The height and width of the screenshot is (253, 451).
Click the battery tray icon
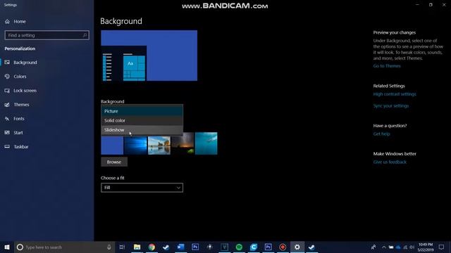(391, 247)
